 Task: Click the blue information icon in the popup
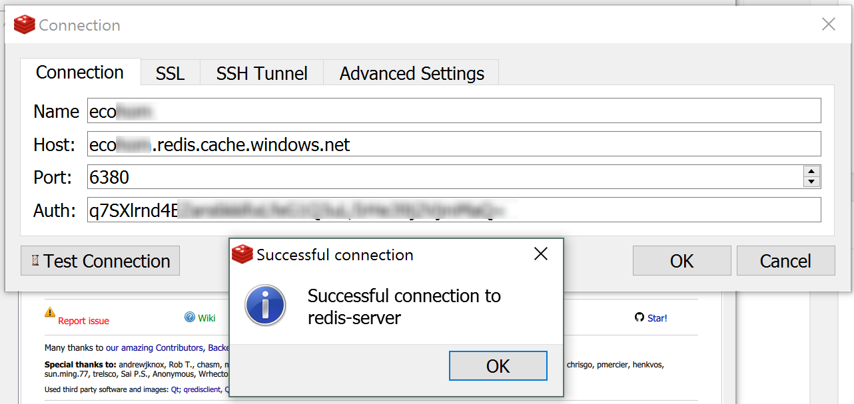point(265,306)
